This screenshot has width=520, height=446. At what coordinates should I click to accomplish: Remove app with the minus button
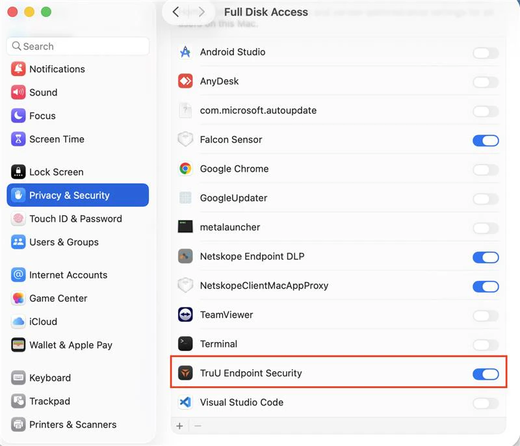(x=198, y=426)
